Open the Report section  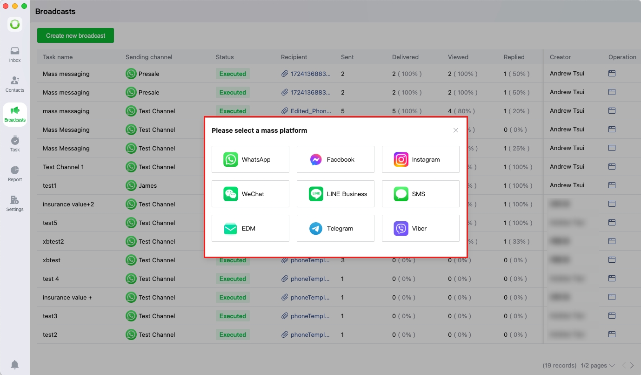(x=15, y=174)
